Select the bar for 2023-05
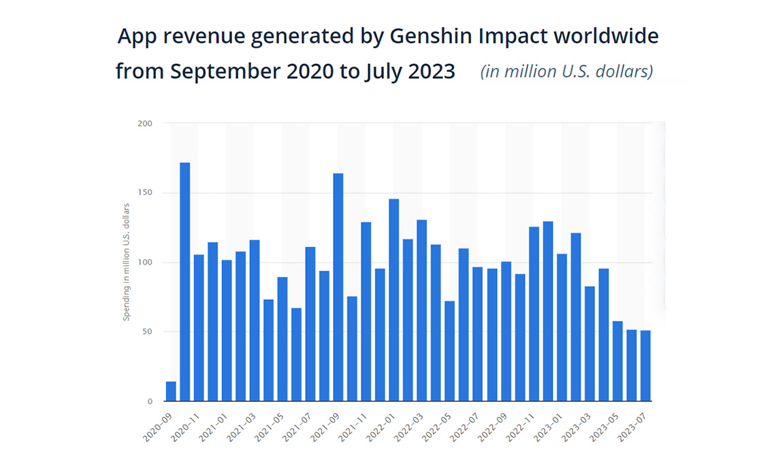 617,361
